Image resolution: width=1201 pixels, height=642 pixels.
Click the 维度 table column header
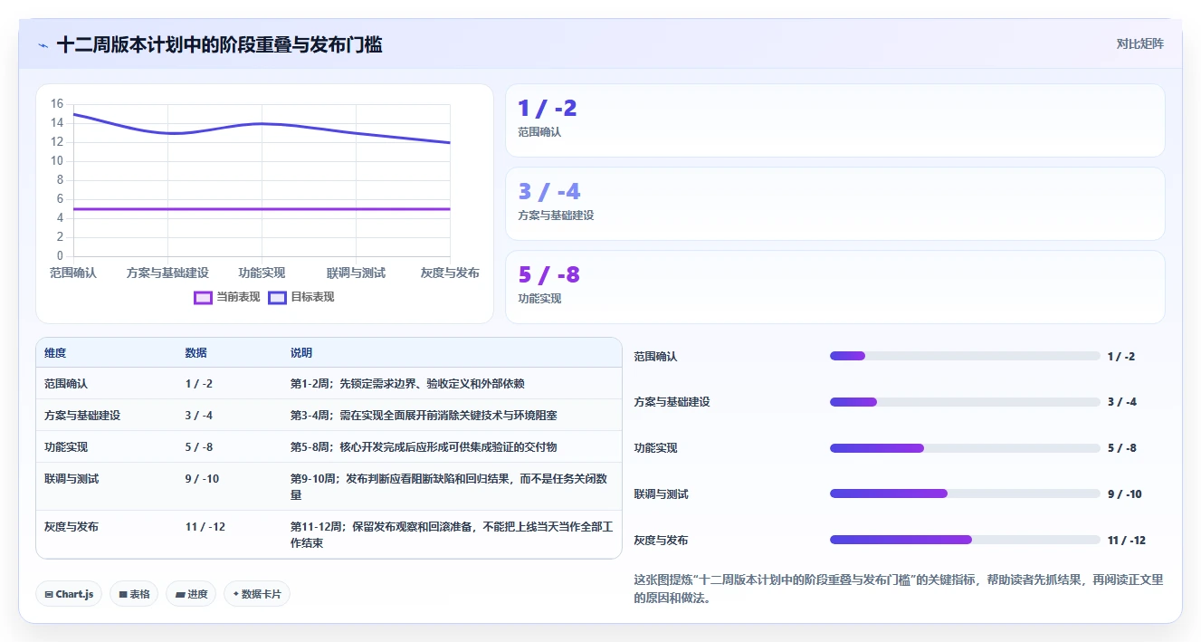[x=55, y=353]
